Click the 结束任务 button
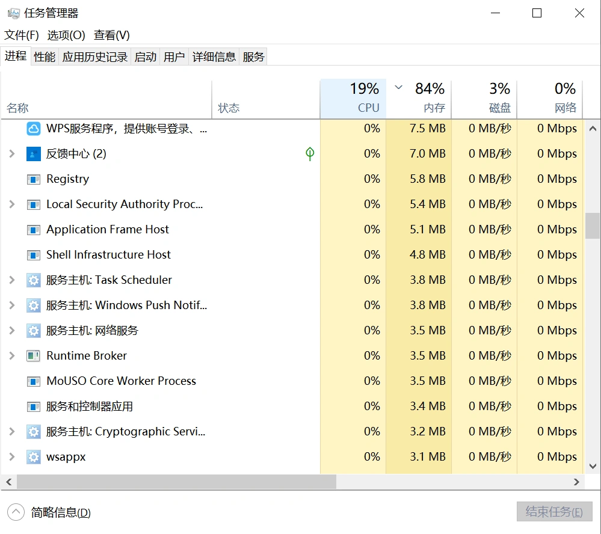 (554, 512)
